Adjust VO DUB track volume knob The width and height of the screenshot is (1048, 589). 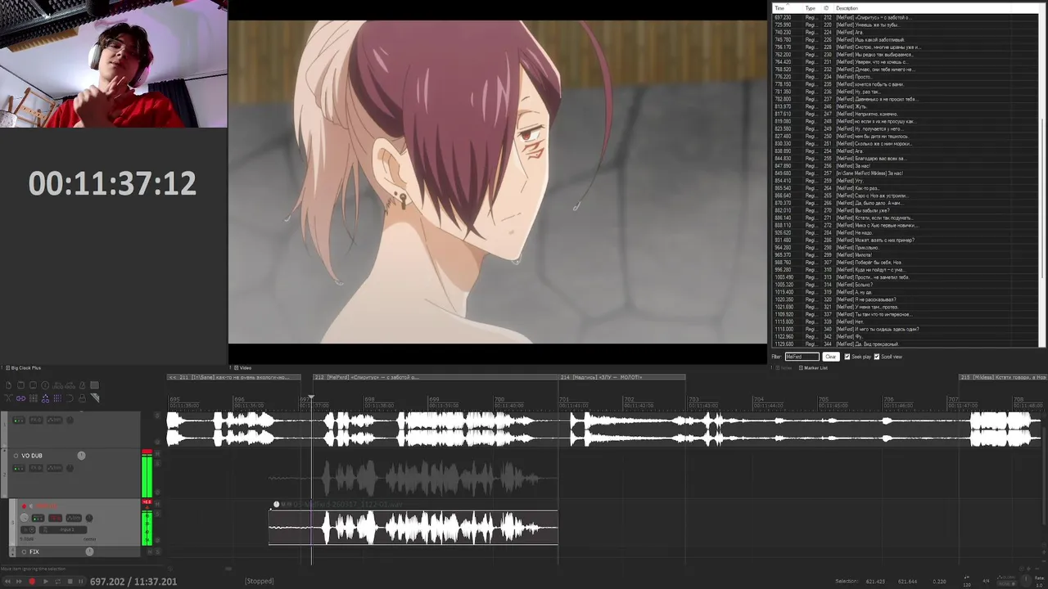81,456
